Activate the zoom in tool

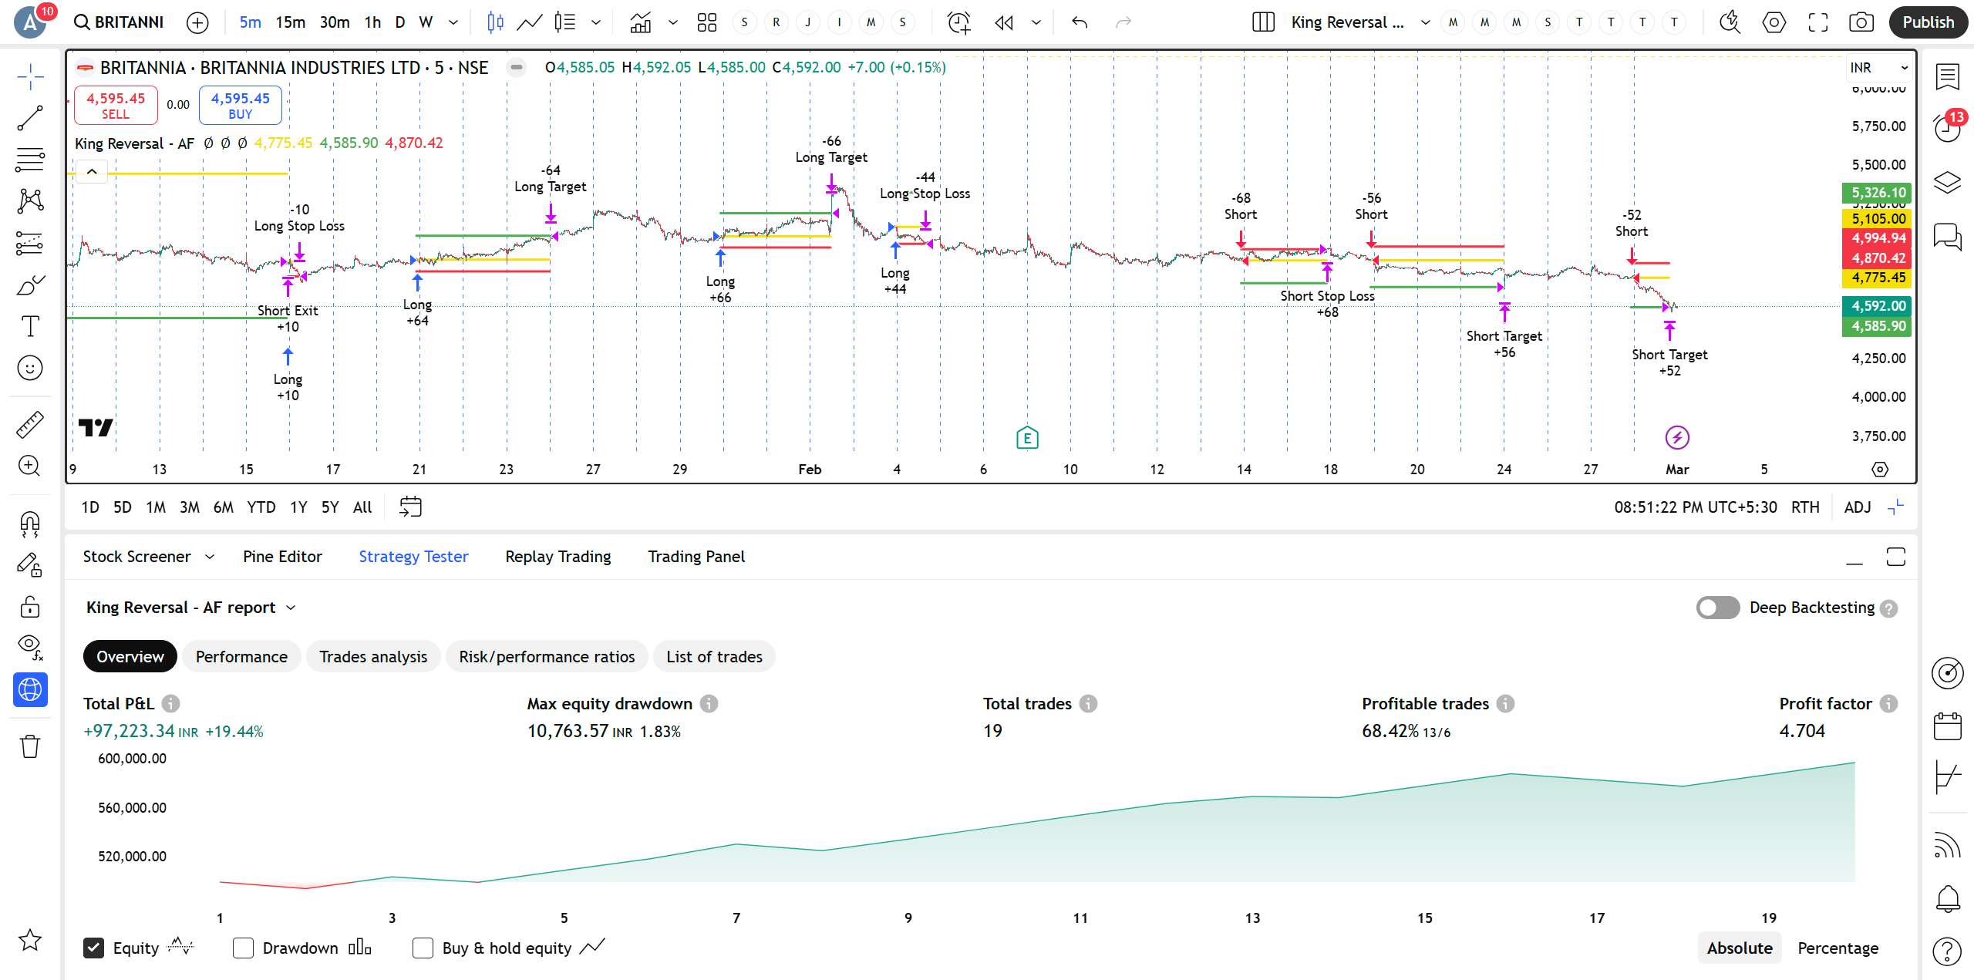(x=30, y=466)
